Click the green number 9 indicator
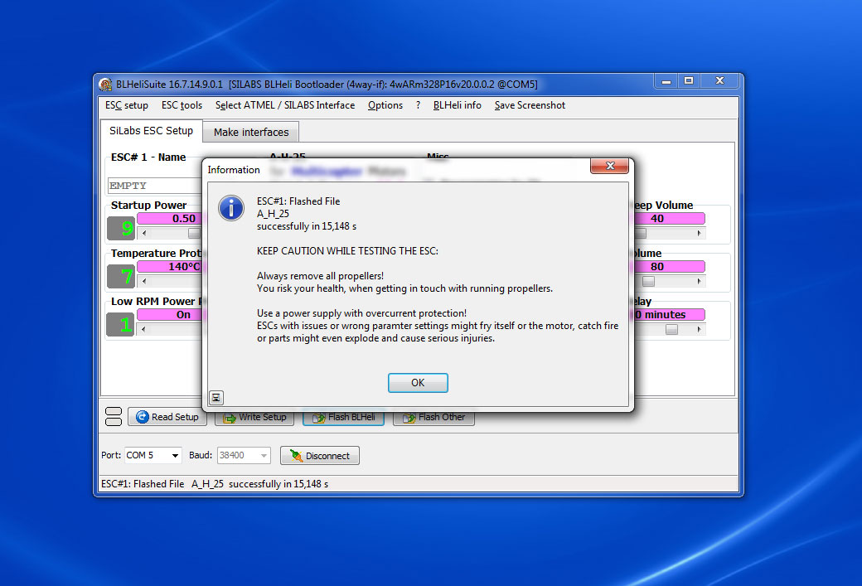 pyautogui.click(x=121, y=228)
